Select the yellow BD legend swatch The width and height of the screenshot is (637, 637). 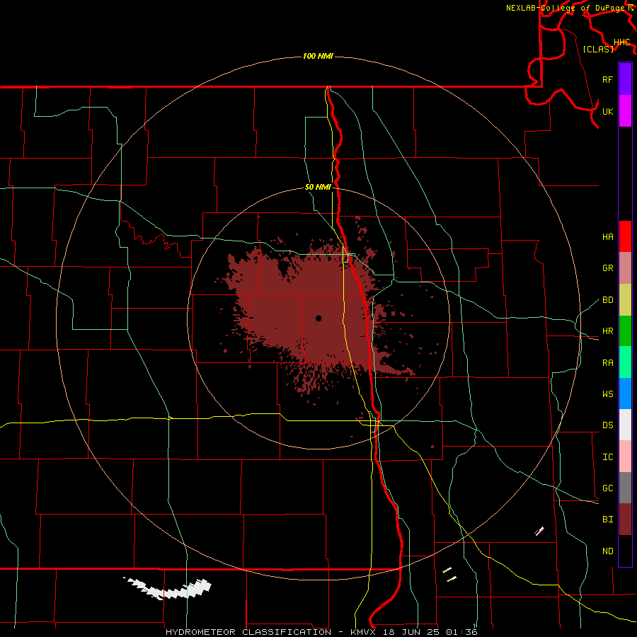(625, 299)
